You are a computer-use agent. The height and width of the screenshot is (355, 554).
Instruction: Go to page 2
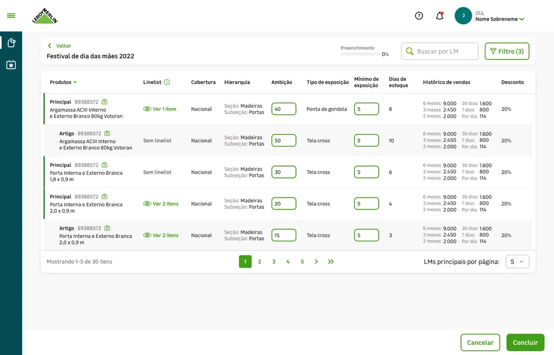pyautogui.click(x=260, y=262)
